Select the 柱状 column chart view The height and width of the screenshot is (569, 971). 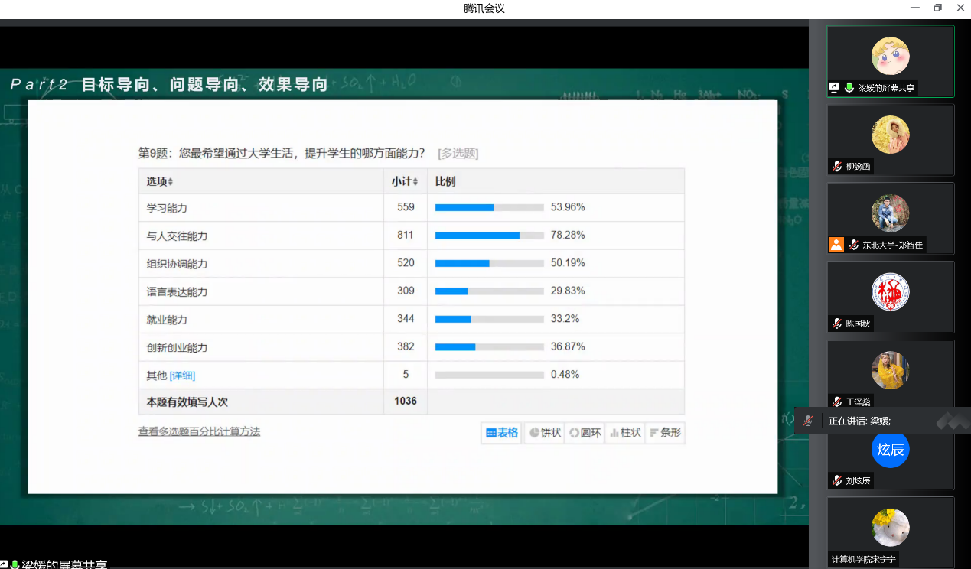[625, 433]
